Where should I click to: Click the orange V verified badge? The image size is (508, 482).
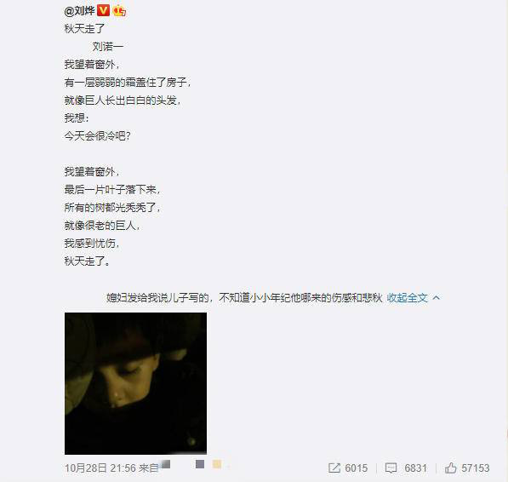click(103, 11)
